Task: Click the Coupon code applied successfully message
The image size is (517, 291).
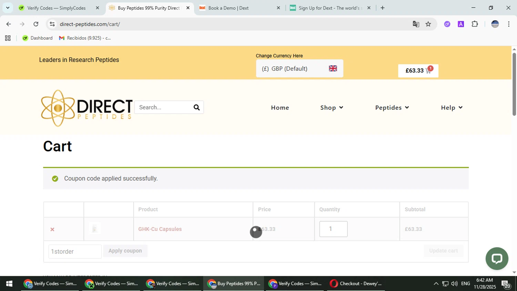Action: 111,179
